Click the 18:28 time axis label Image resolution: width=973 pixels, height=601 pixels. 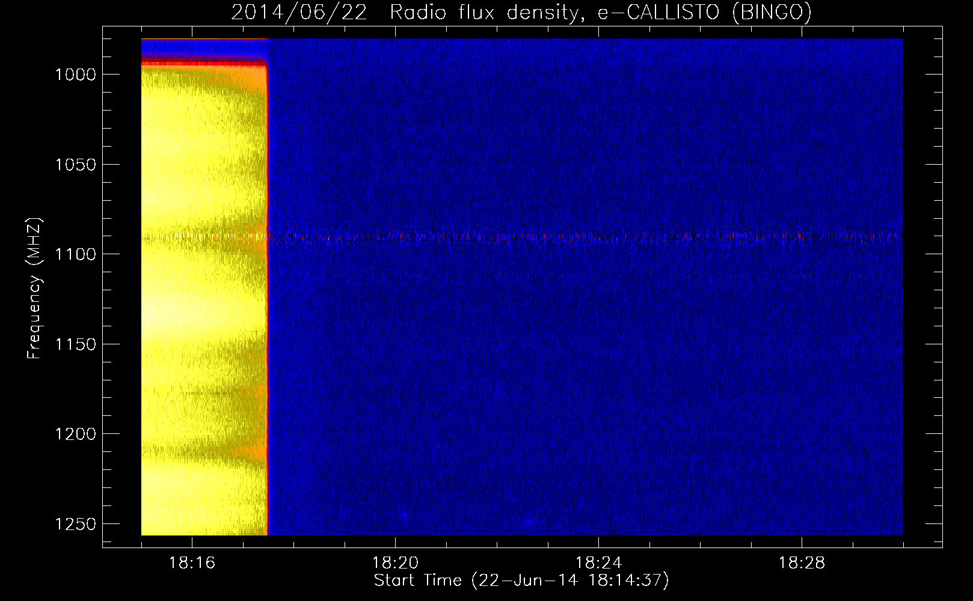802,563
